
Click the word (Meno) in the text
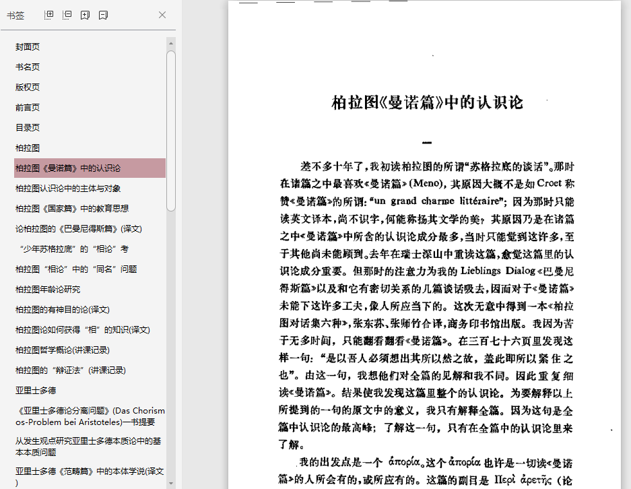point(427,183)
